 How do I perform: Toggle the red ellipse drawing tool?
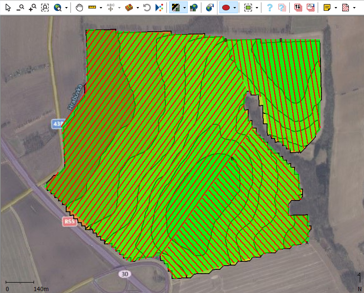pos(226,8)
